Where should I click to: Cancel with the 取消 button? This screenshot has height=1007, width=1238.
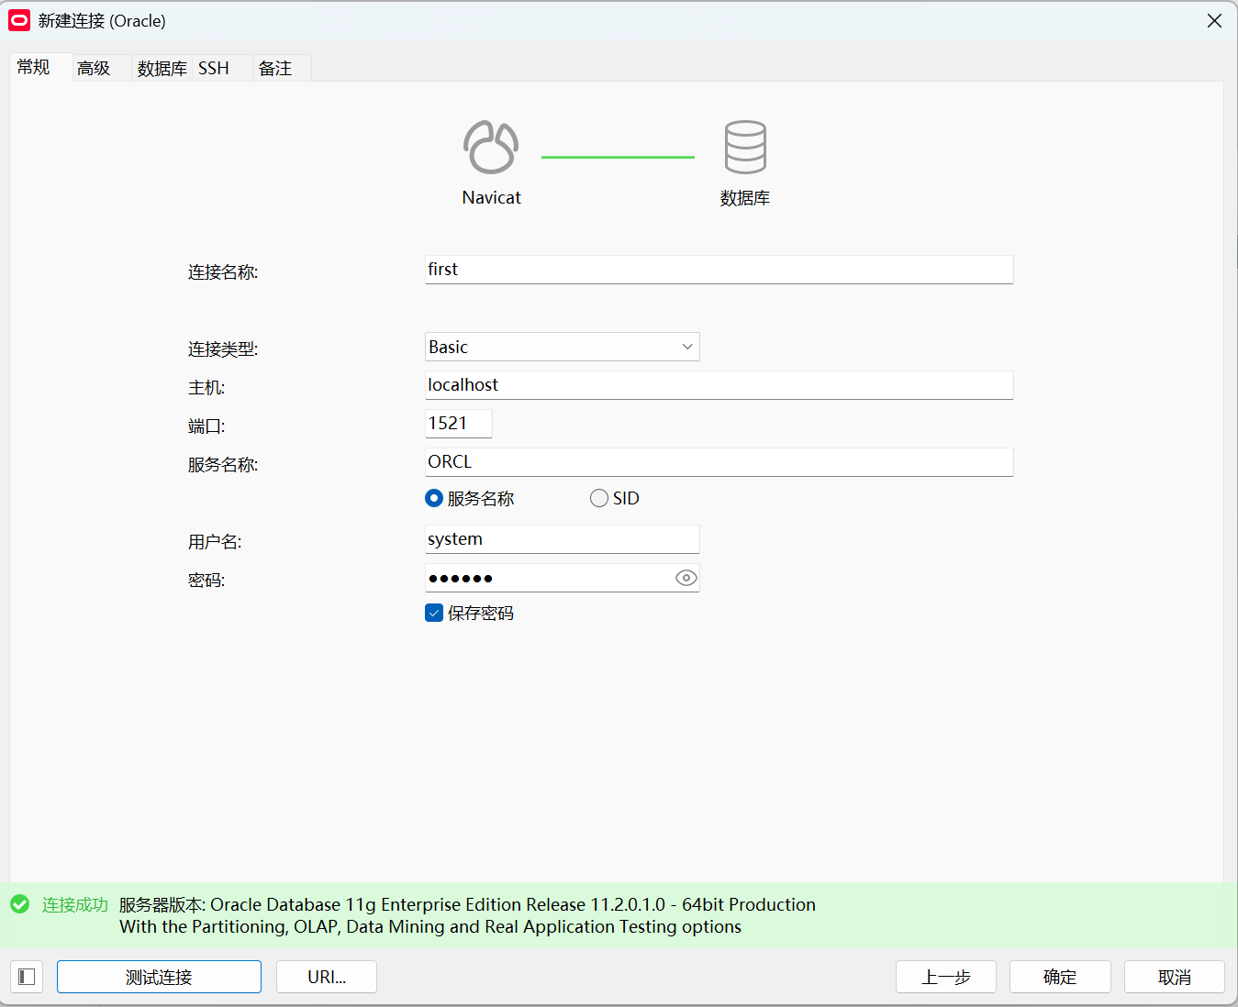point(1175,977)
